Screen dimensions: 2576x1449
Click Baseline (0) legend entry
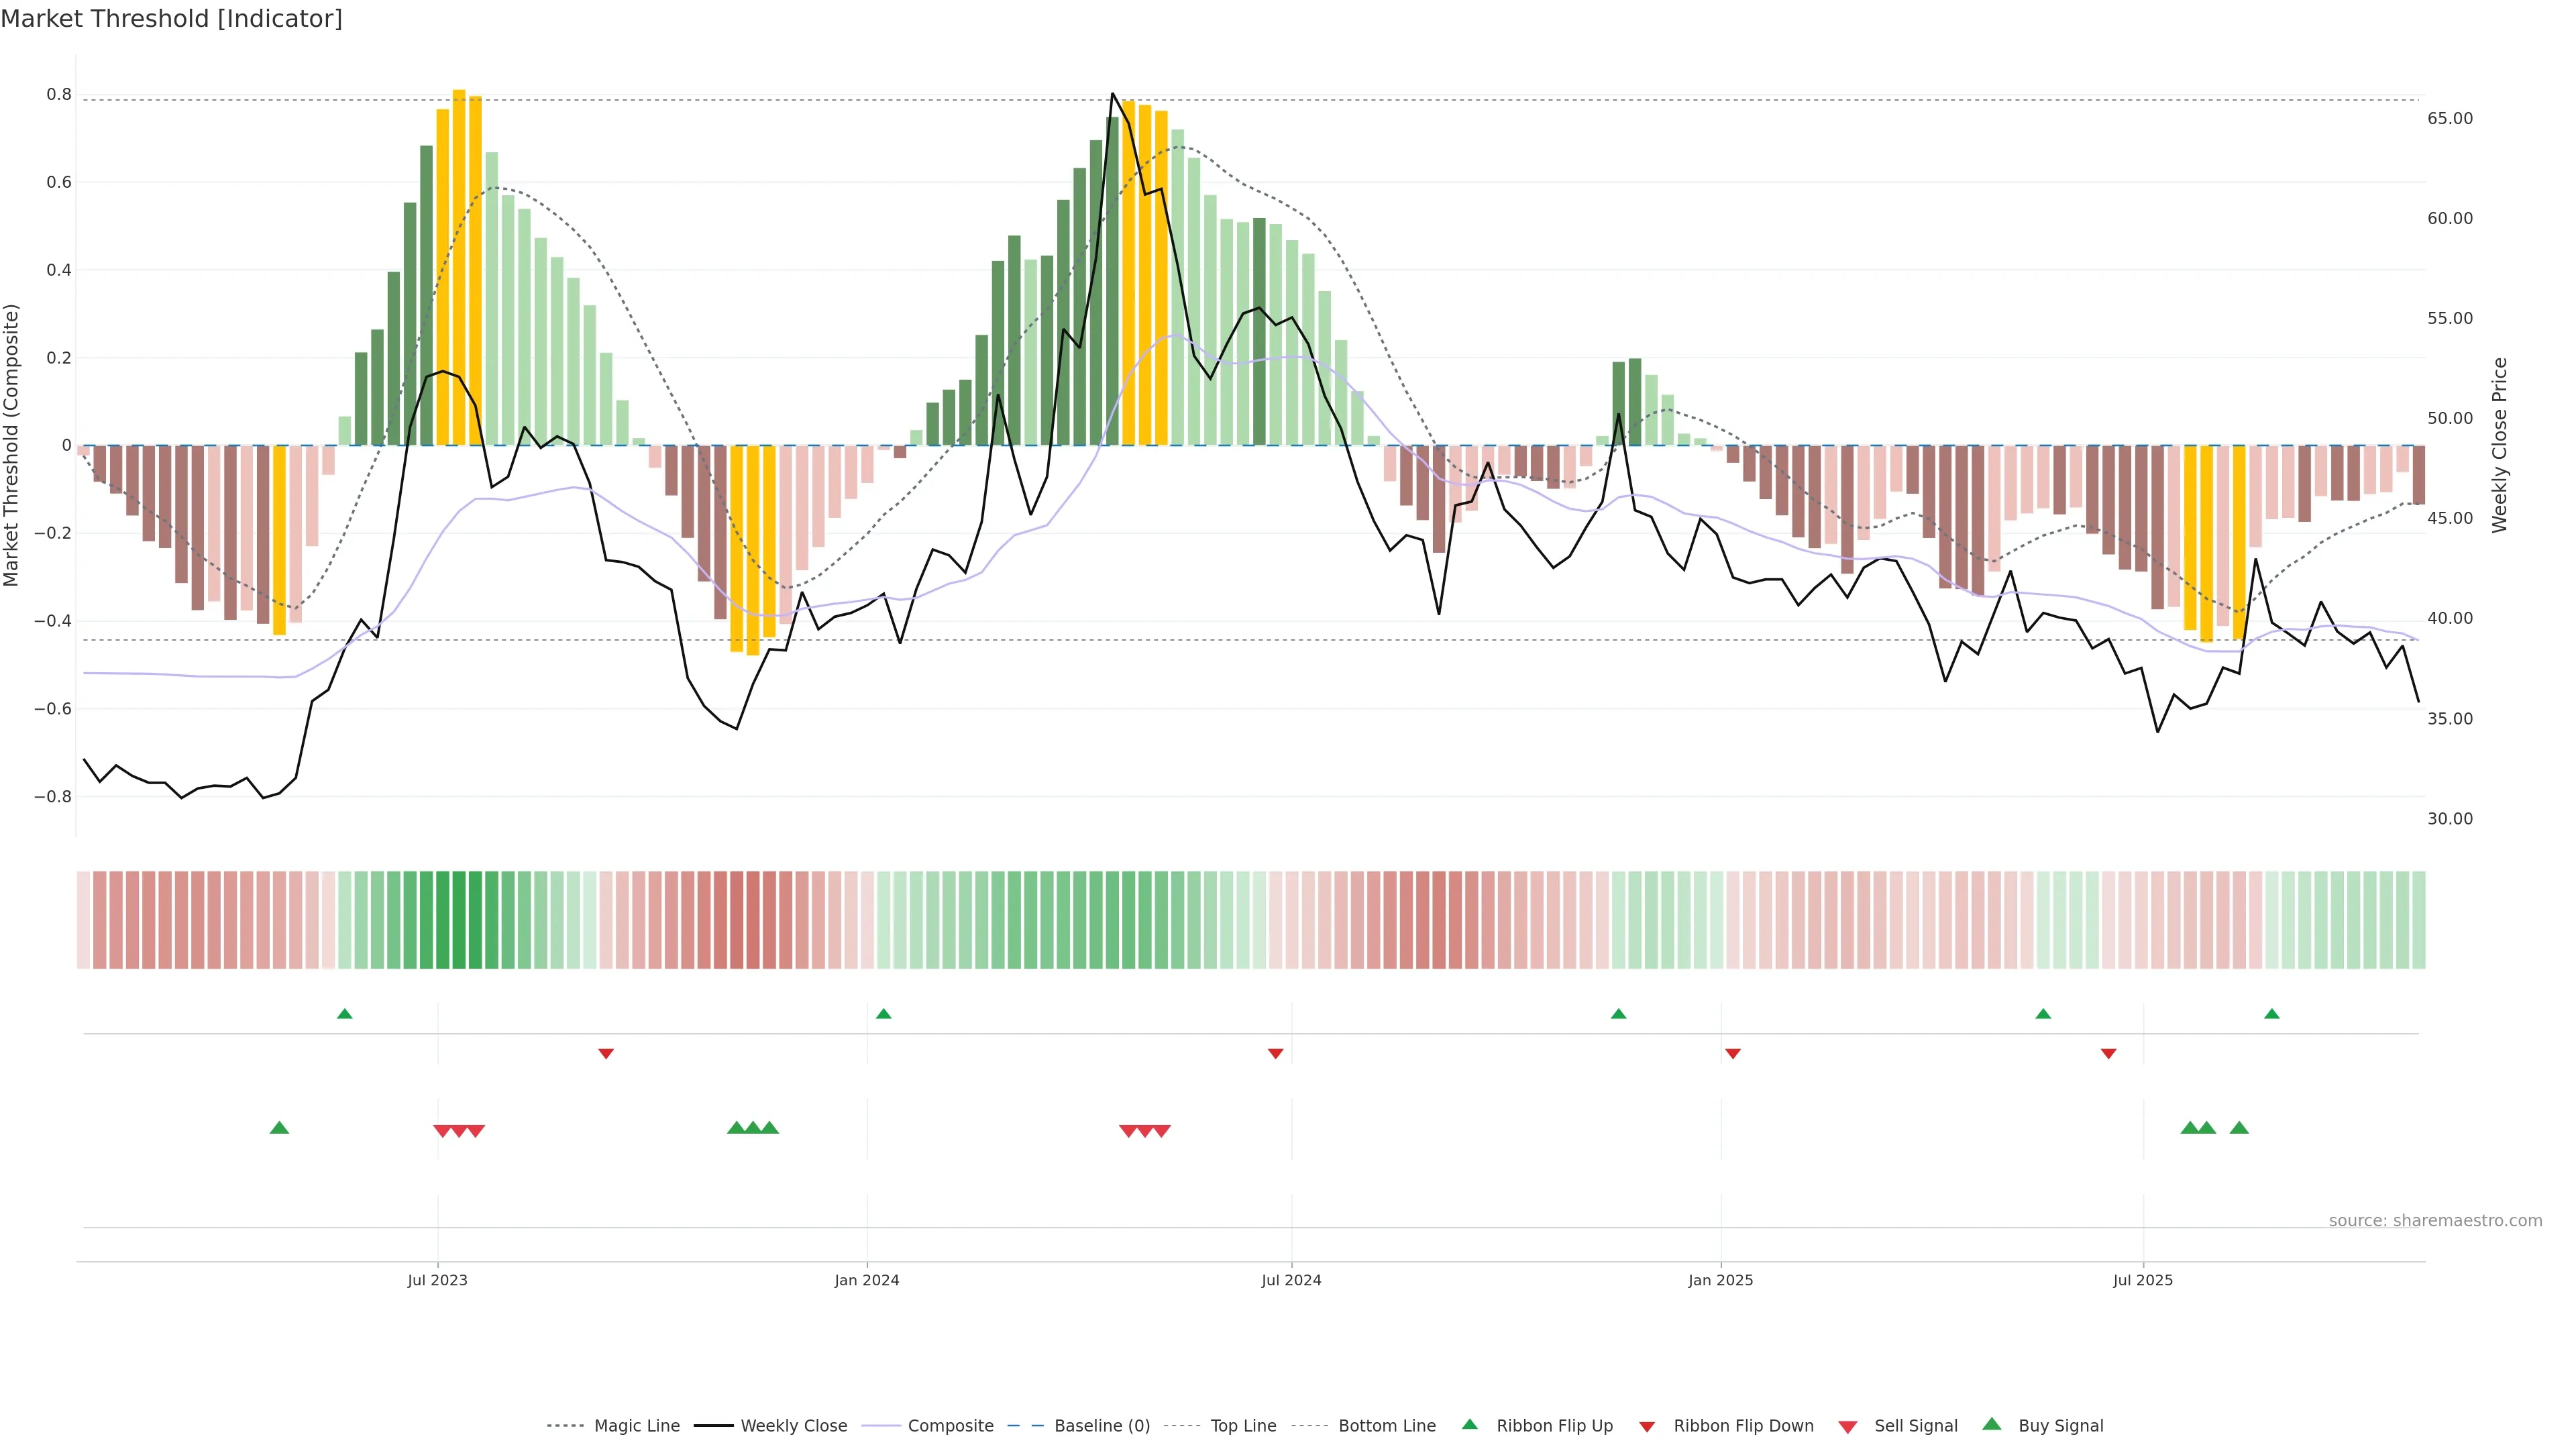1101,1426
